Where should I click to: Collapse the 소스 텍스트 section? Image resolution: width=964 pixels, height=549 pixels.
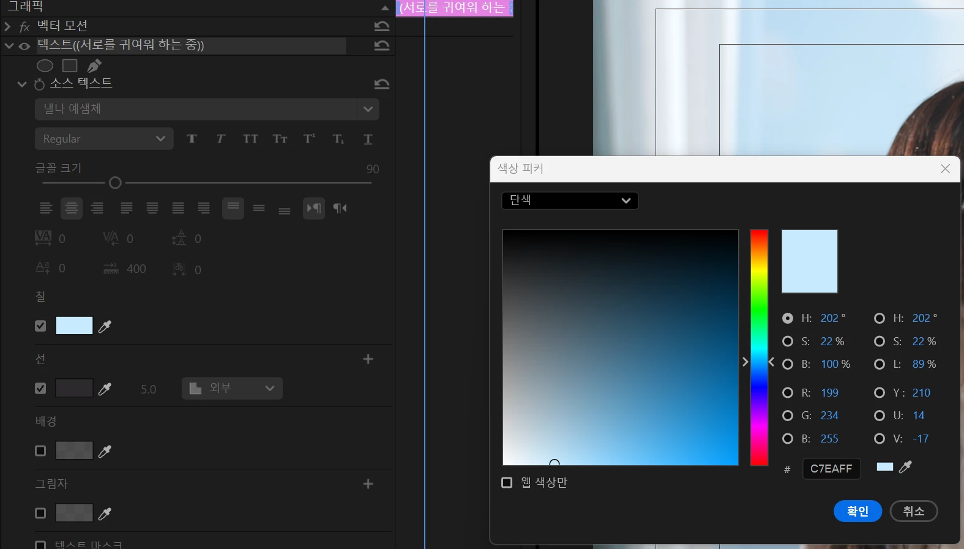[x=22, y=84]
